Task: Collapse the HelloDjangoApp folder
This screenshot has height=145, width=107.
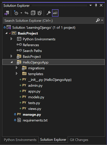Action: click(x=12, y=62)
